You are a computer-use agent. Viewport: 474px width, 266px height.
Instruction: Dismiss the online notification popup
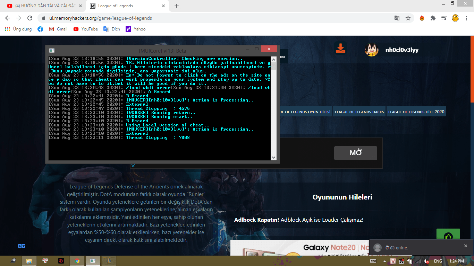coord(466,246)
